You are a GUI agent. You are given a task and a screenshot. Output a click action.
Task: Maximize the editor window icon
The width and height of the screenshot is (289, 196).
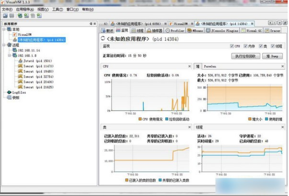coord(285,23)
